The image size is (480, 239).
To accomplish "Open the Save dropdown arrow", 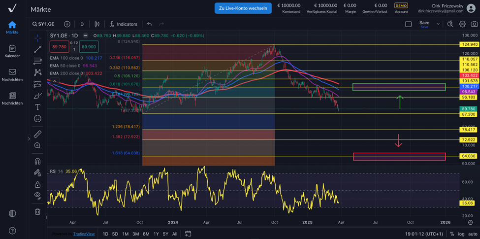I will point(438,24).
